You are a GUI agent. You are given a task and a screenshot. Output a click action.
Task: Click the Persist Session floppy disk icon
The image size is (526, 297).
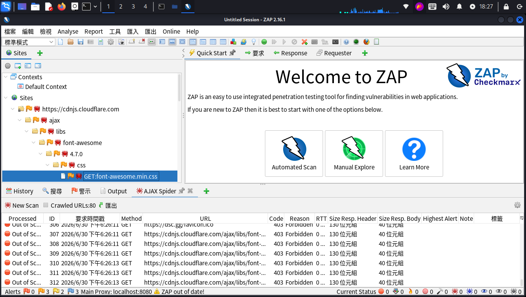[81, 42]
